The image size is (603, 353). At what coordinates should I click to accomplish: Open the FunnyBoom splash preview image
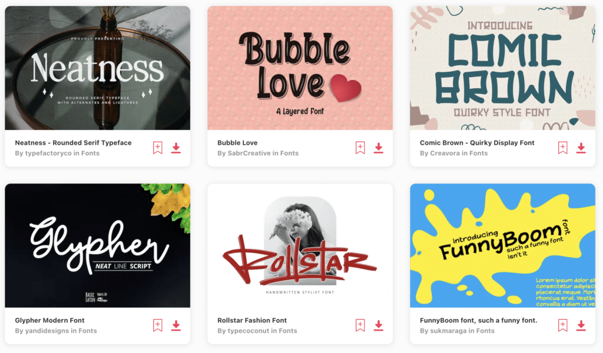click(503, 245)
